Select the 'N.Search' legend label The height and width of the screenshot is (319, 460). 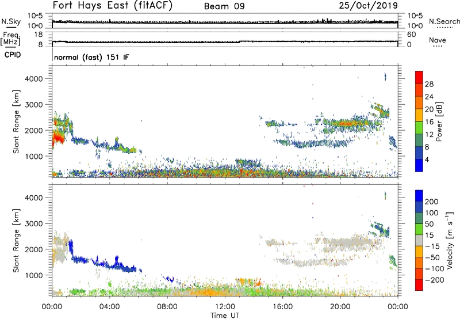point(444,21)
